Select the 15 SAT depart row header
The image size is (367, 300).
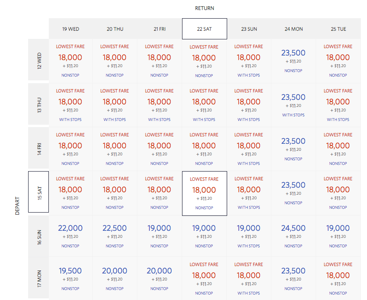tap(38, 192)
